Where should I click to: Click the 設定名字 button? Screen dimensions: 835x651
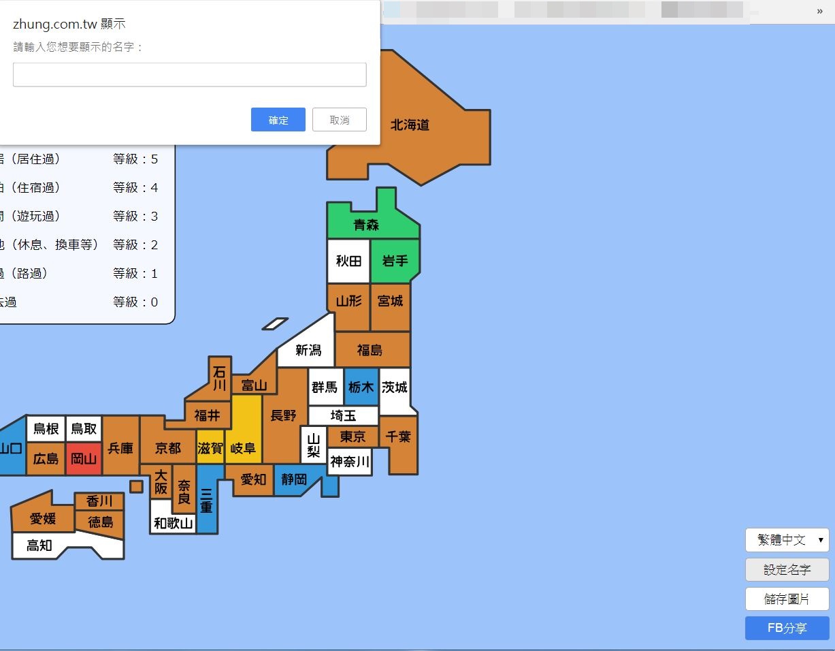(x=787, y=570)
